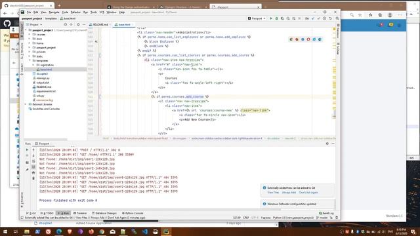Image resolution: width=420 pixels, height=236 pixels.
Task: Click the Git branch widget in status bar
Action: [x=322, y=218]
